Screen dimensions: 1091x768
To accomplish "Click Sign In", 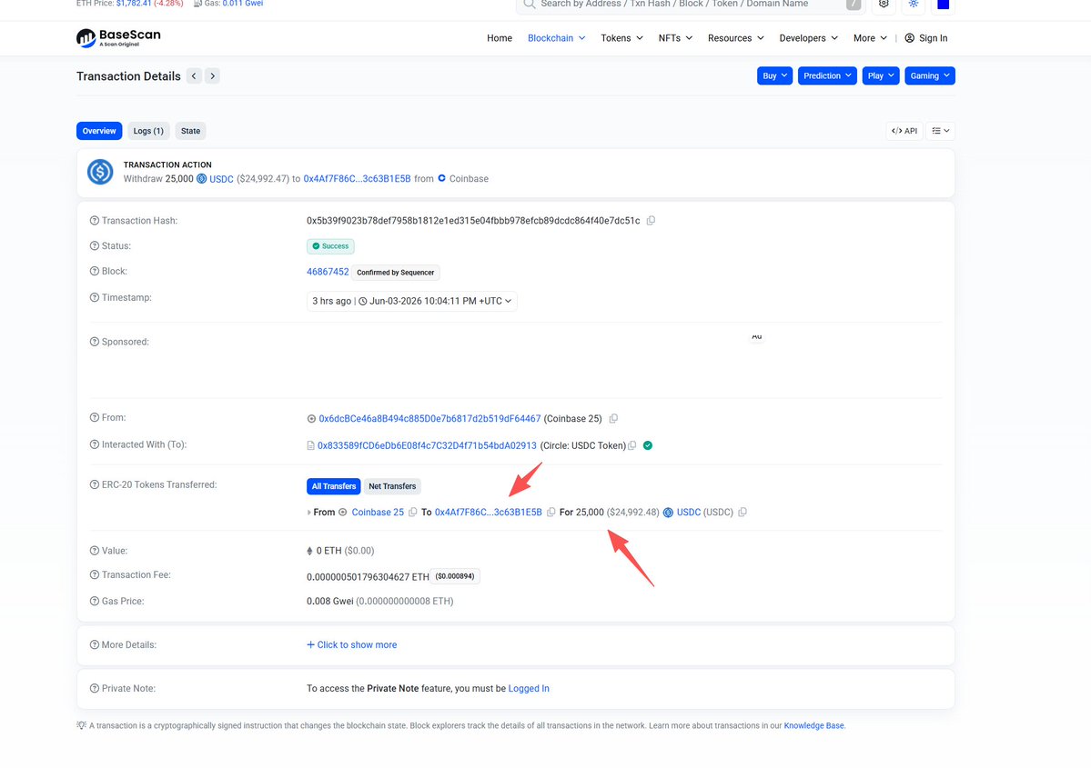I will (926, 38).
